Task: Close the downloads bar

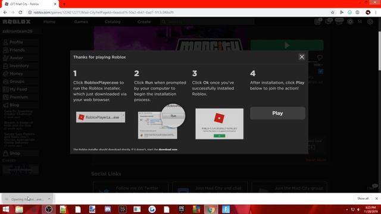Action: (376, 199)
